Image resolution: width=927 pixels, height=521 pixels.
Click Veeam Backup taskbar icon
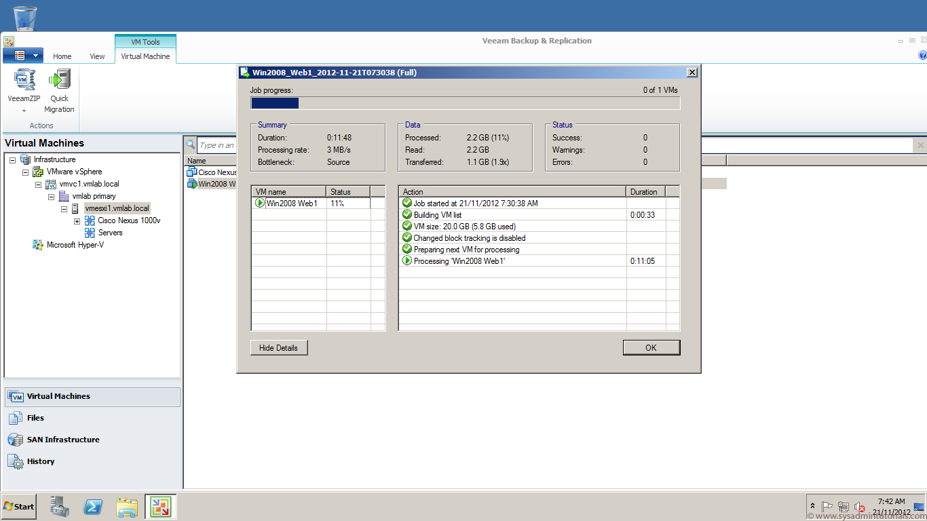click(x=161, y=507)
